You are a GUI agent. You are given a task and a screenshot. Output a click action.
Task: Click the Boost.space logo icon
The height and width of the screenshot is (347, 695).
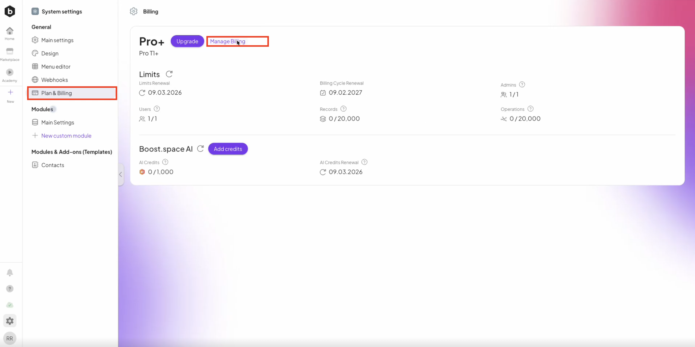coord(10,11)
